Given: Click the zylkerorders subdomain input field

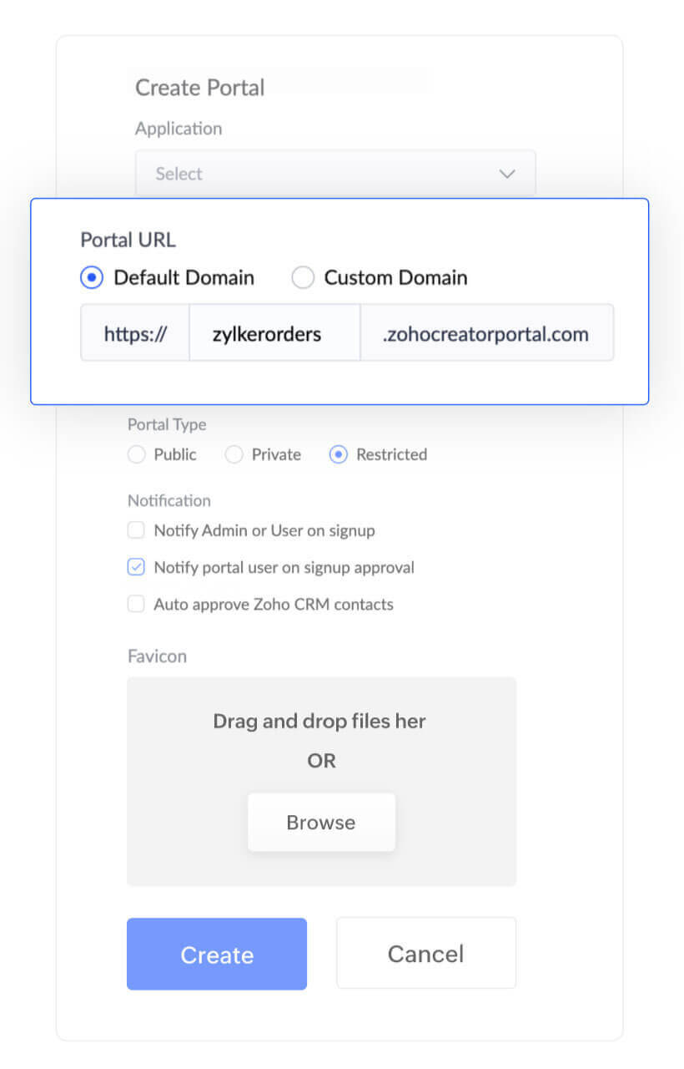Looking at the screenshot, I should click(274, 334).
